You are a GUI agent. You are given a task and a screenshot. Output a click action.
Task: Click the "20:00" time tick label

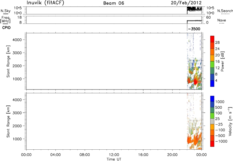(x=172, y=155)
